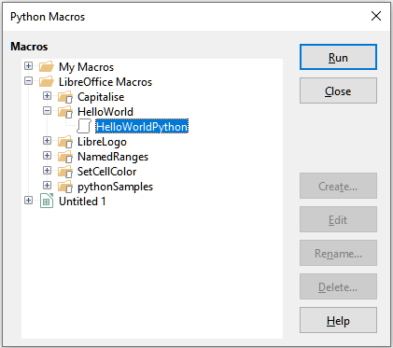Click the Capitalise library folder icon
Viewport: 393px width, 348px height.
click(x=65, y=97)
